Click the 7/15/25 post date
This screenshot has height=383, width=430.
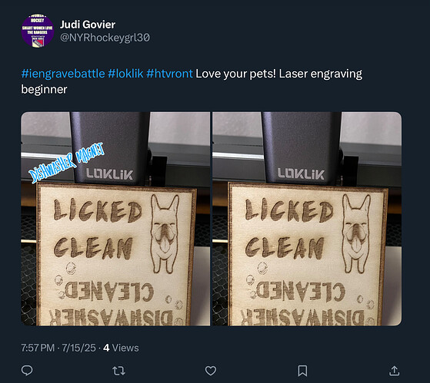pos(78,348)
